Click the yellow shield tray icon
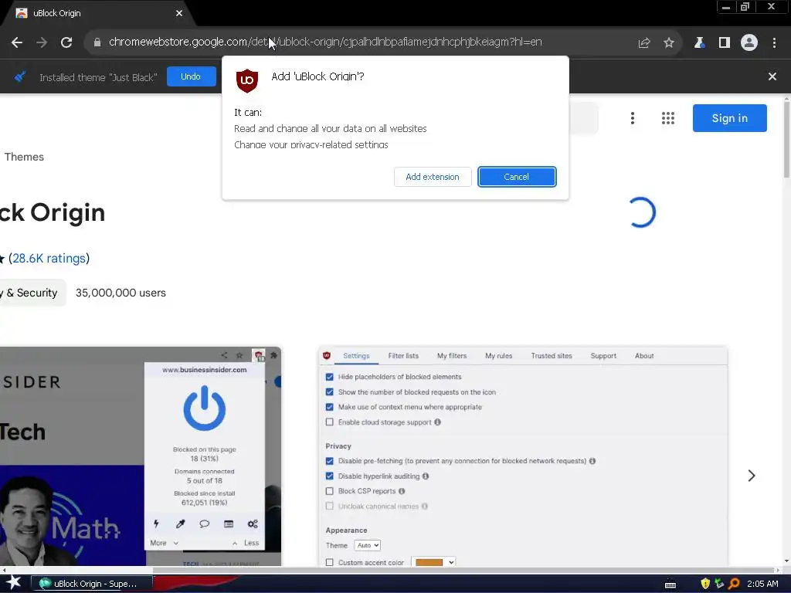This screenshot has width=791, height=593. [705, 584]
